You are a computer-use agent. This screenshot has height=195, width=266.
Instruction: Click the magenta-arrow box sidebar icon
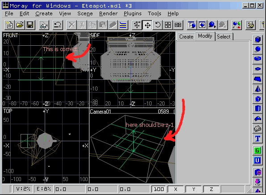258,173
